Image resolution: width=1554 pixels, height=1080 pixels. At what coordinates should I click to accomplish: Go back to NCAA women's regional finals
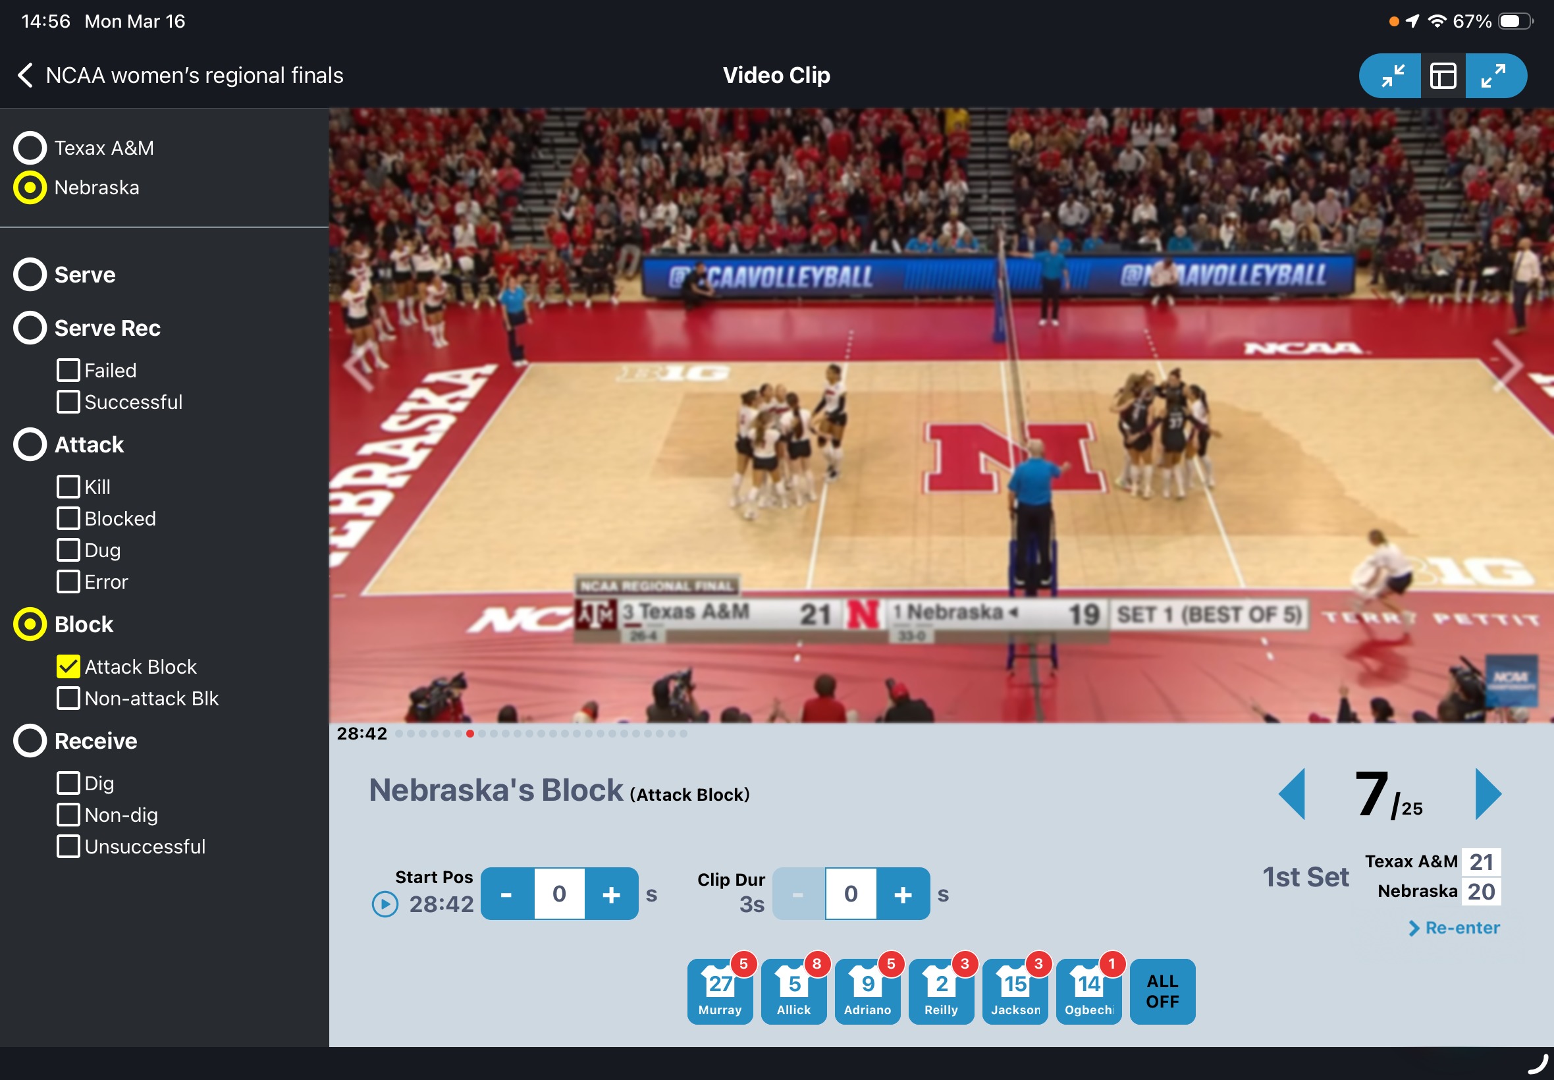pyautogui.click(x=26, y=75)
